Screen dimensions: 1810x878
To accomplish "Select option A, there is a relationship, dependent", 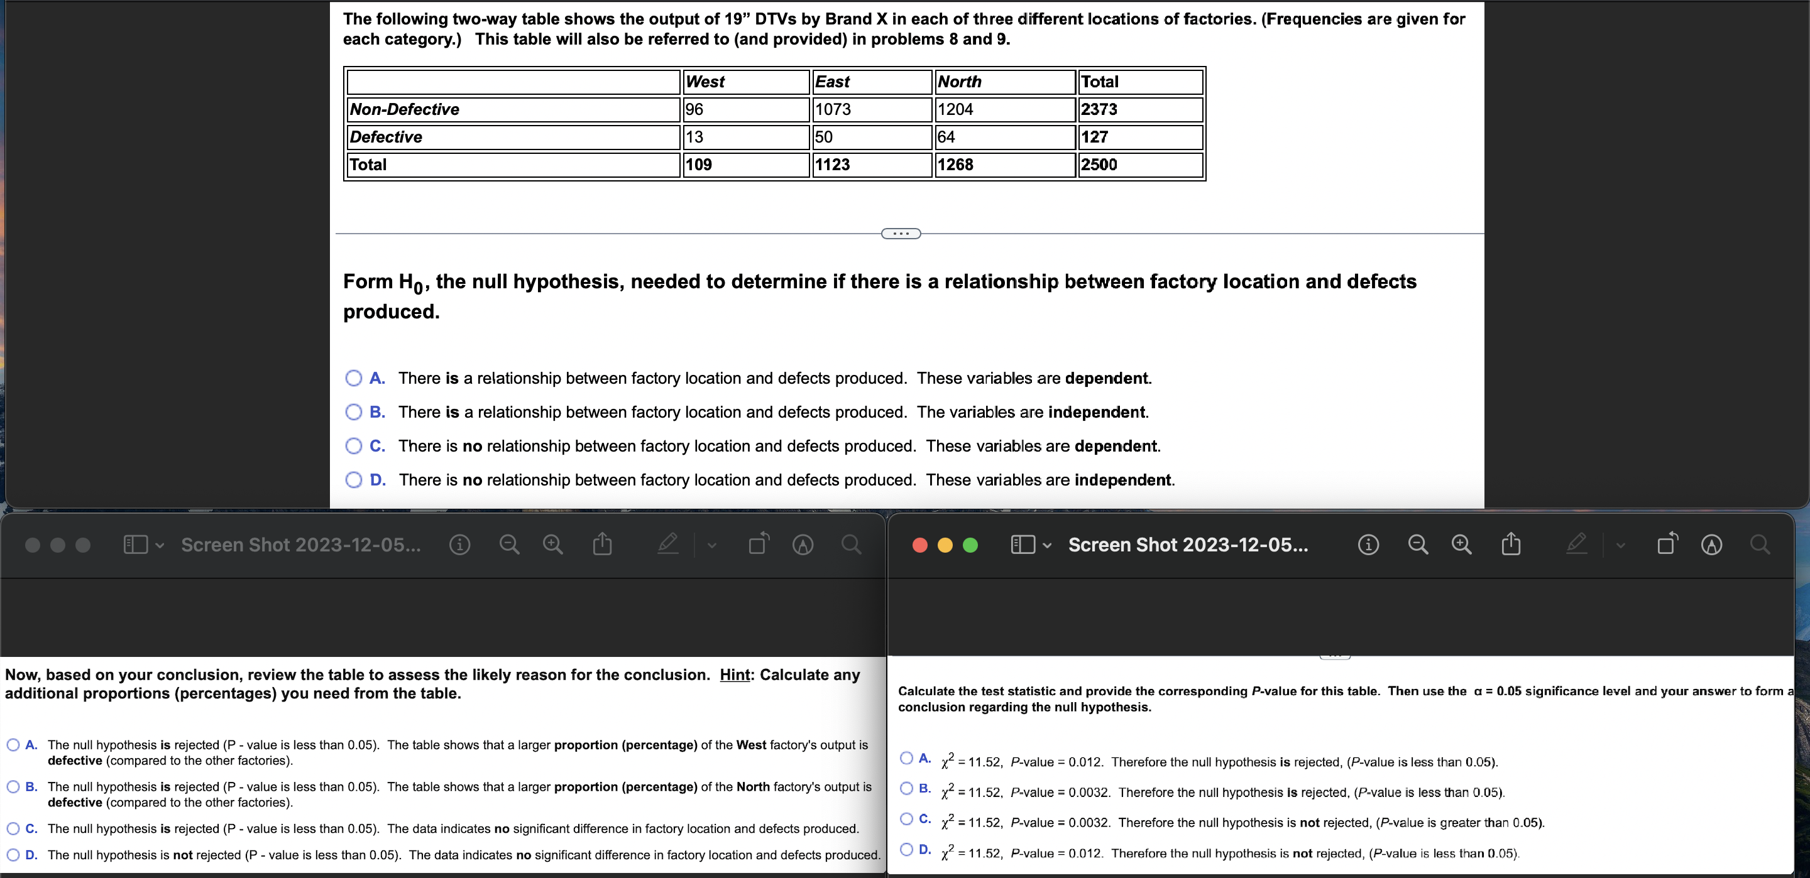I will 353,378.
